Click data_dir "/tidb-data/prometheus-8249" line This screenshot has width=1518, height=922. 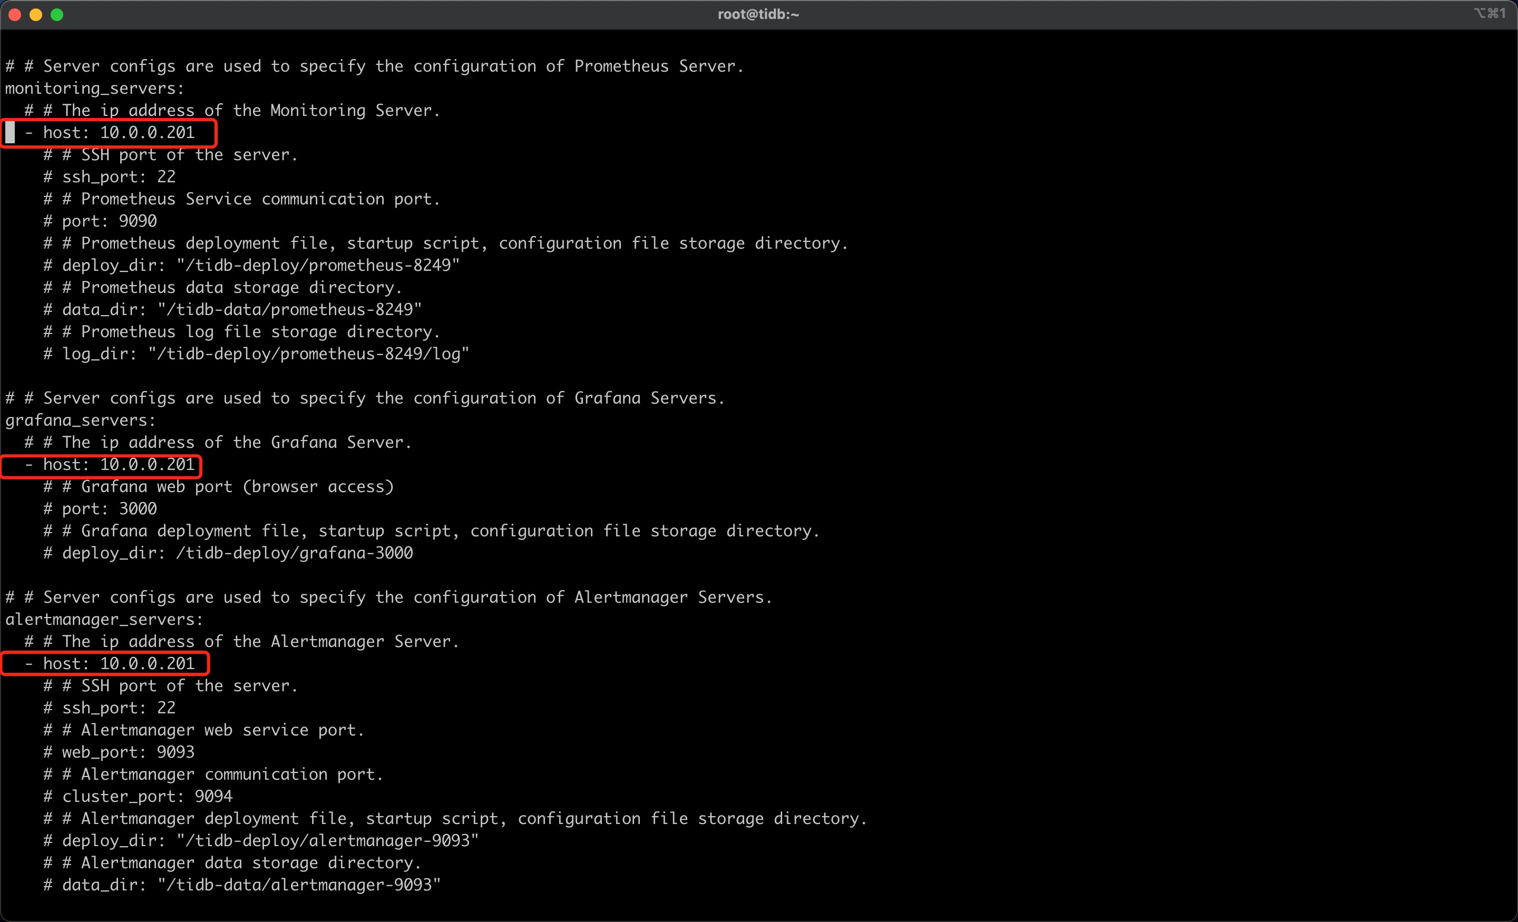click(x=232, y=310)
